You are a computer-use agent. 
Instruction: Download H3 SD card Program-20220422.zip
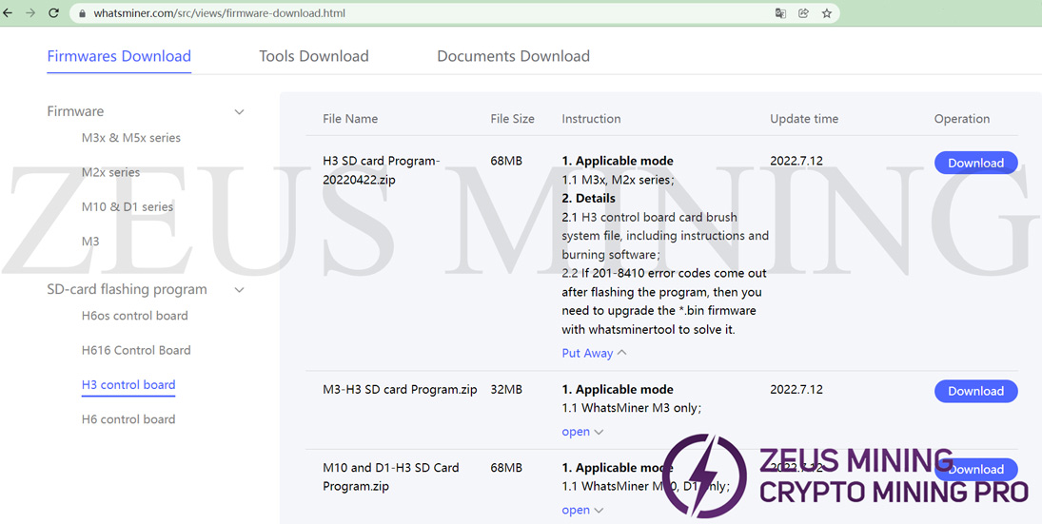coord(975,163)
